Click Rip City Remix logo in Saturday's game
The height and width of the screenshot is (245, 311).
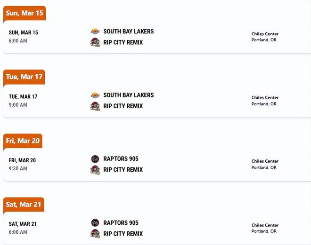pos(95,234)
